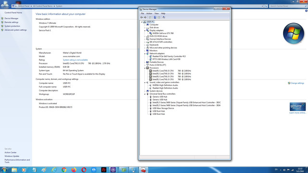Collapse the Sound, video and game controllers node
The width and height of the screenshot is (308, 173).
pyautogui.click(x=145, y=82)
